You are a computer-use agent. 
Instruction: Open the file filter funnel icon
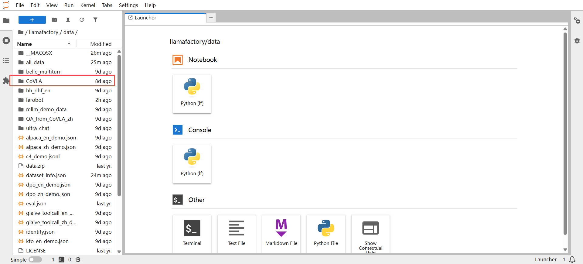coord(95,20)
